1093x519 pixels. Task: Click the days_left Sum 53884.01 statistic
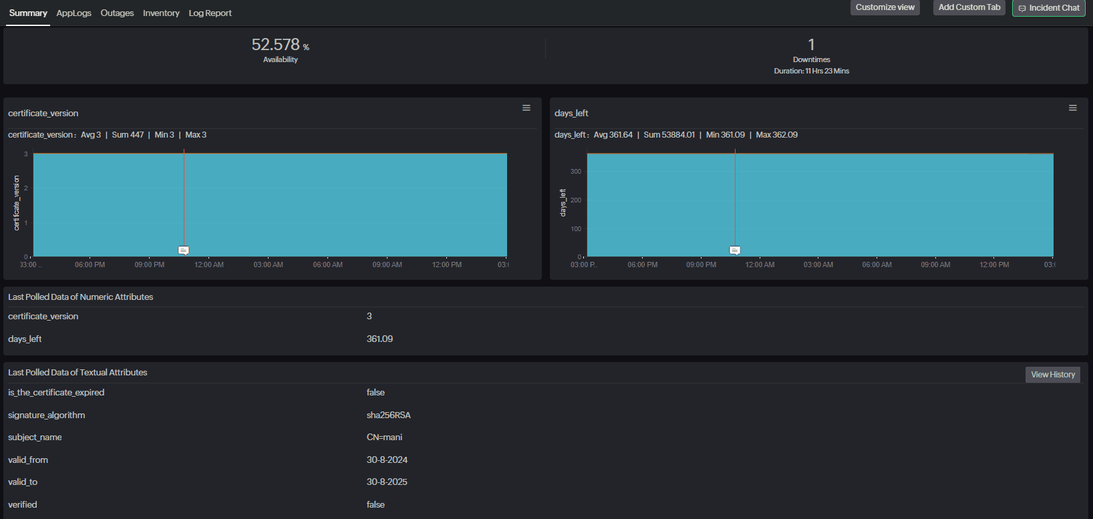click(669, 135)
